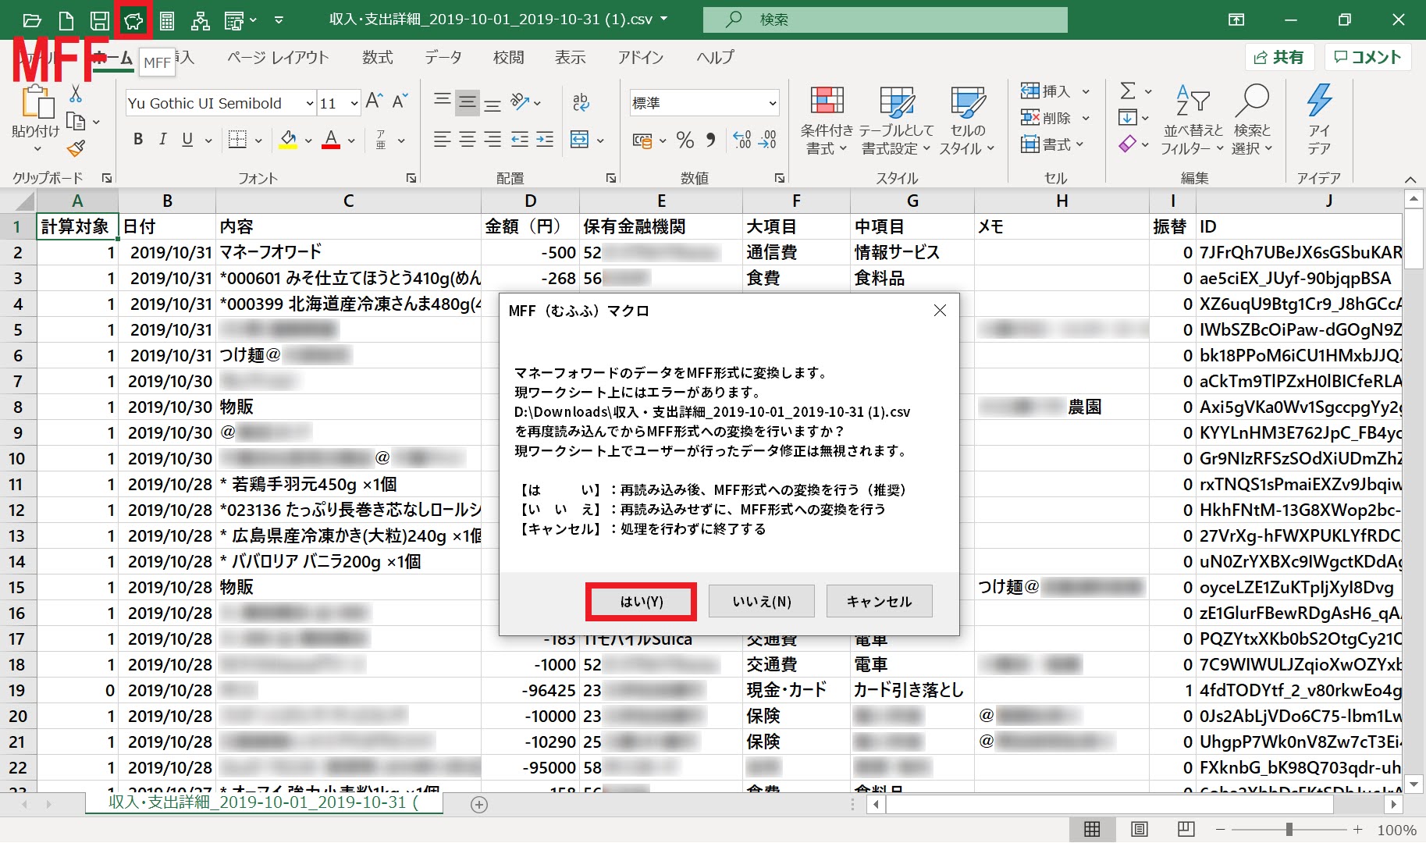Select the sheet tab 収入・支出詳細_2019-10-01
Image resolution: width=1426 pixels, height=843 pixels.
click(263, 802)
